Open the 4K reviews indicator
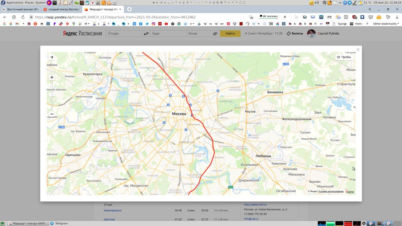402x226 pixels. [269, 16]
